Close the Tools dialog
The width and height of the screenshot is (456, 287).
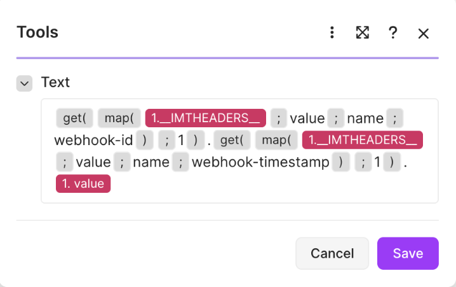point(424,34)
